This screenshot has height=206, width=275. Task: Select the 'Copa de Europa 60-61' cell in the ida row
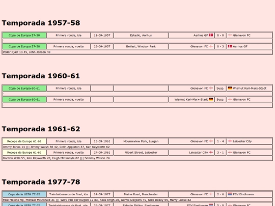pos(24,89)
